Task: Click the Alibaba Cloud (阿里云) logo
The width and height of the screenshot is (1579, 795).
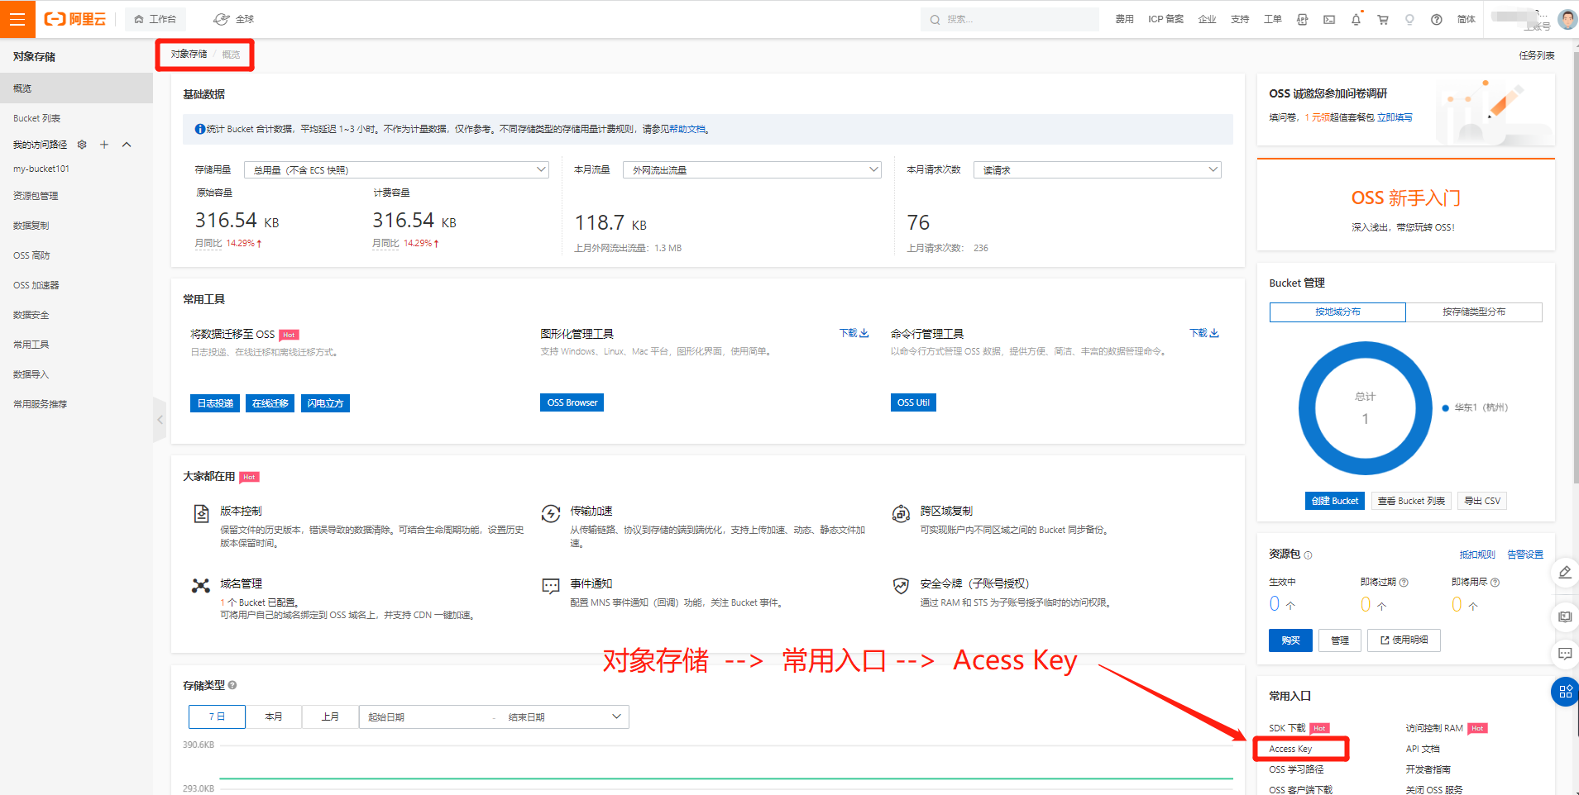Action: pyautogui.click(x=75, y=19)
